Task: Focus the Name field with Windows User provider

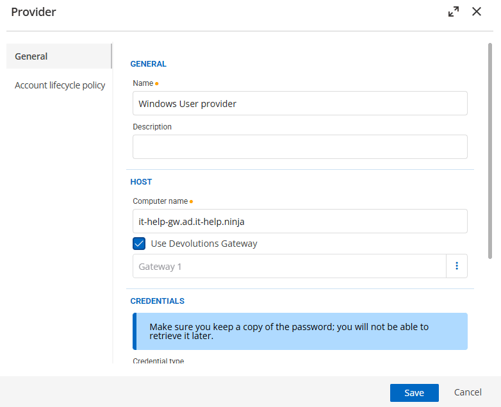Action: 300,103
